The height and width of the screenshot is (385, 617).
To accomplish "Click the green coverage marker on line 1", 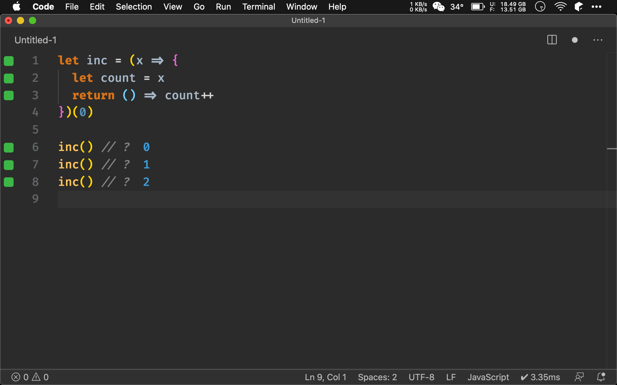I will point(9,61).
